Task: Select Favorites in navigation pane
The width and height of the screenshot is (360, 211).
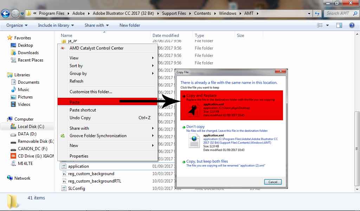Action: tap(22, 38)
